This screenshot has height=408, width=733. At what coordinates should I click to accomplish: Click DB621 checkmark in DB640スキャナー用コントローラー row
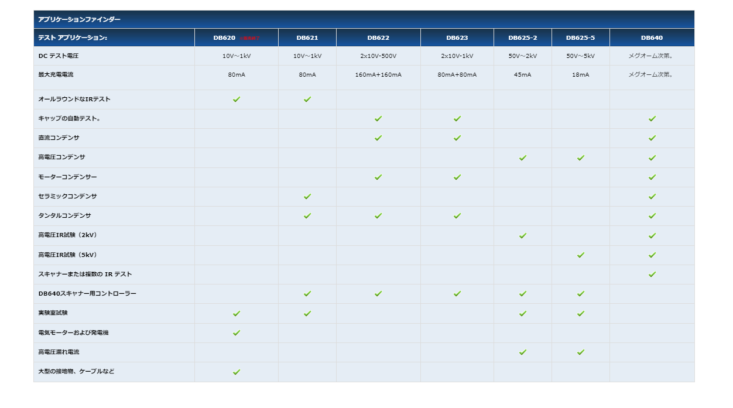(x=307, y=294)
